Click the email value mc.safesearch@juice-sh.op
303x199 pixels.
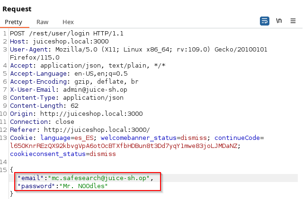pyautogui.click(x=99, y=178)
